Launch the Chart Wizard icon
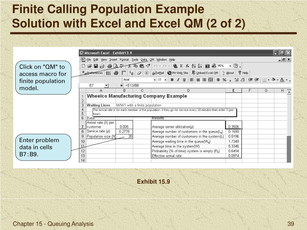The image size is (307, 230). click(207, 66)
